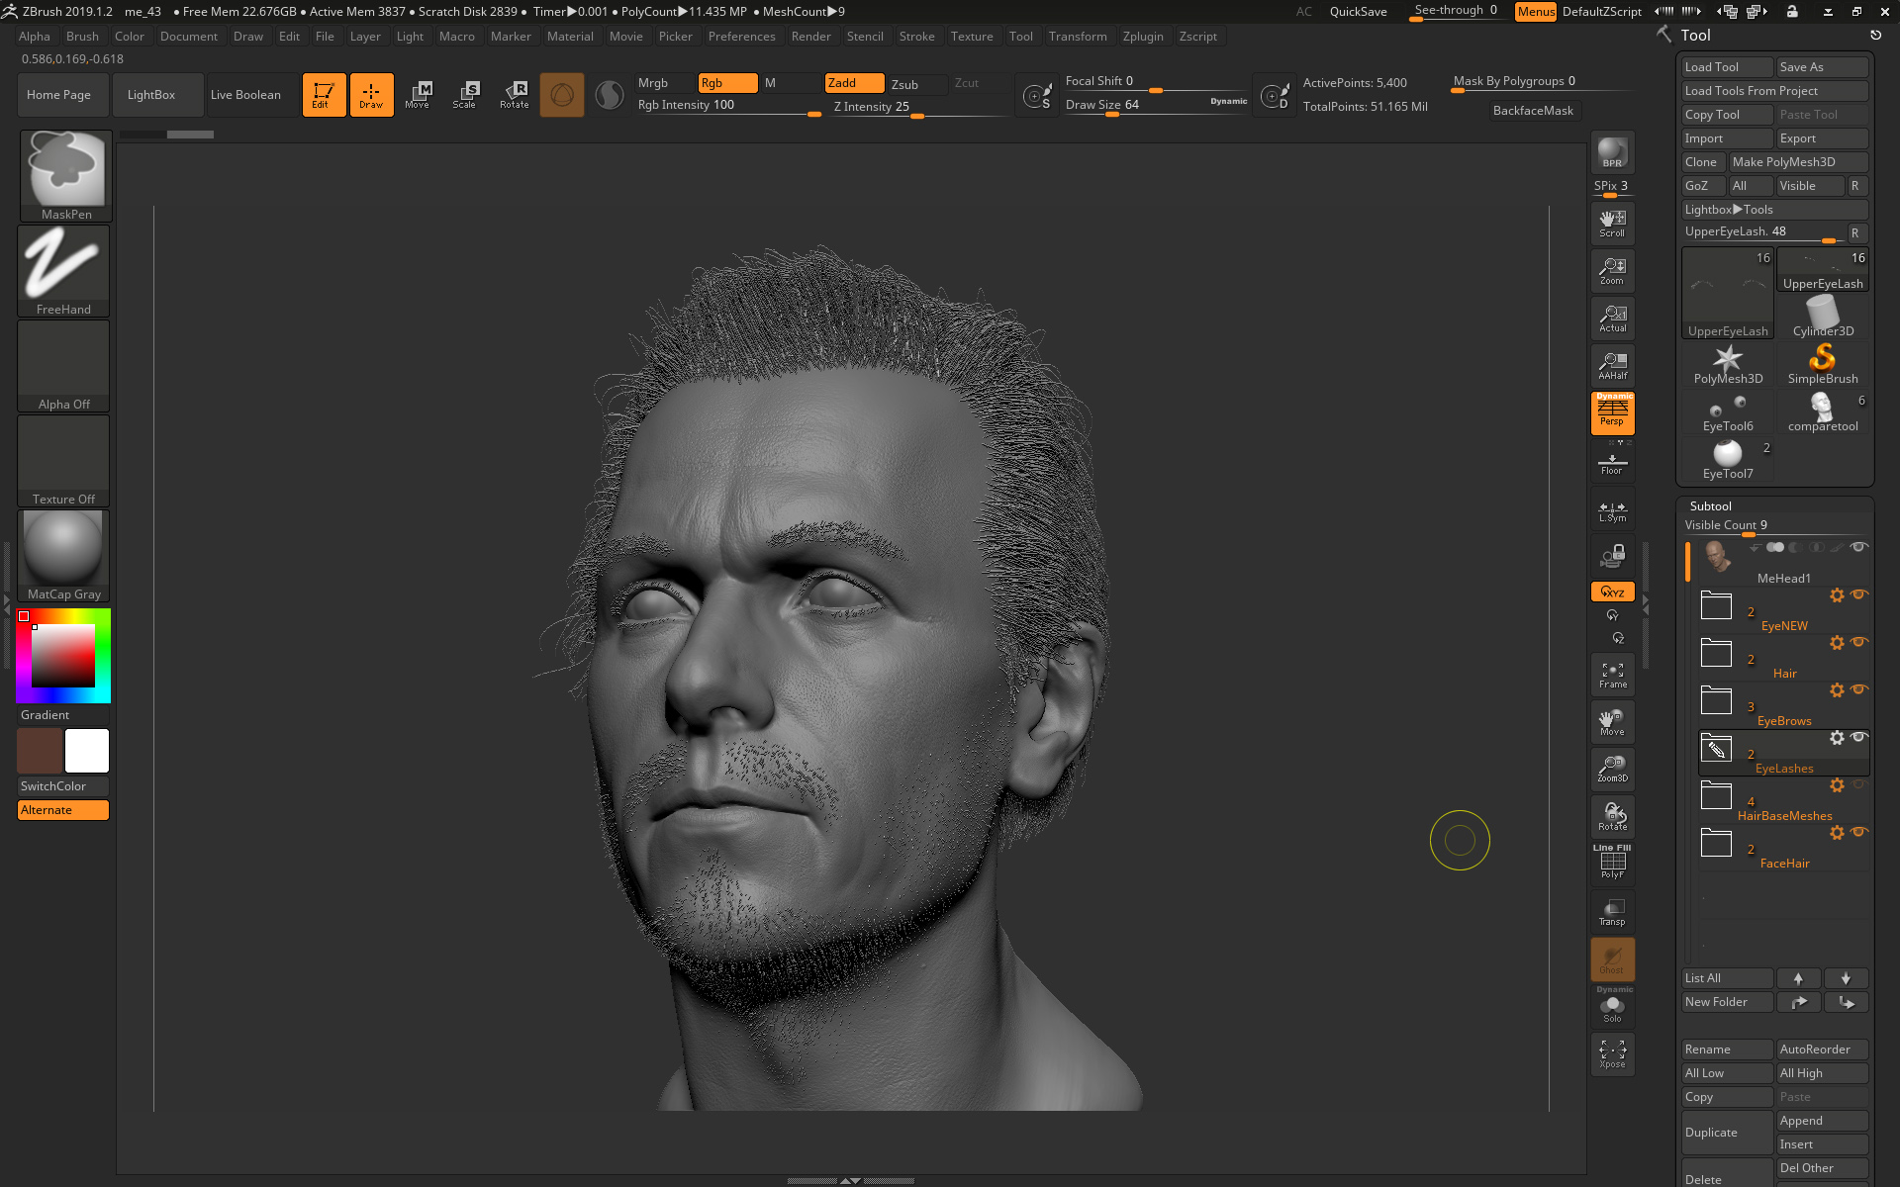Toggle Persp perspective view
Screen dimensions: 1900x1187
(x=1612, y=413)
